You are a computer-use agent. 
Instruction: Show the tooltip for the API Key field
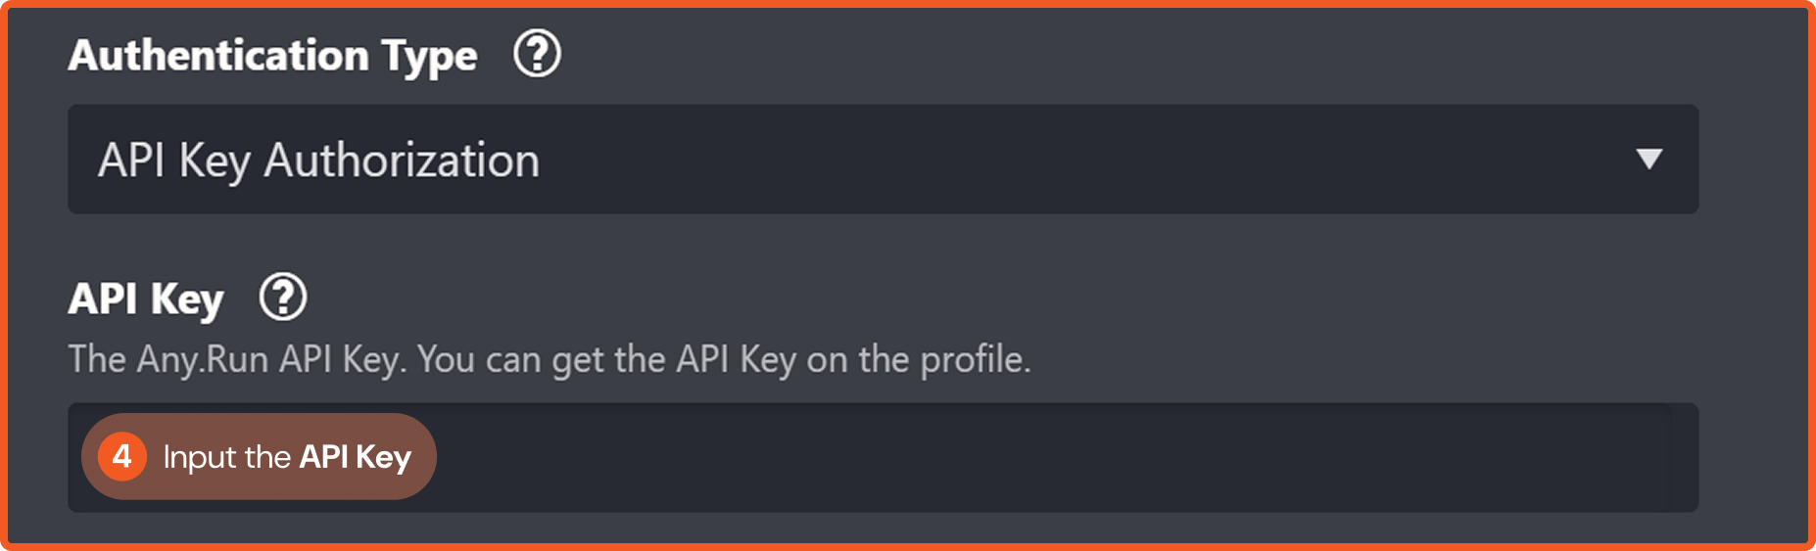click(x=283, y=298)
